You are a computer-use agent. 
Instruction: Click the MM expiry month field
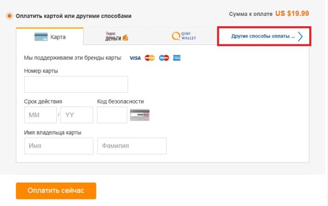click(40, 115)
